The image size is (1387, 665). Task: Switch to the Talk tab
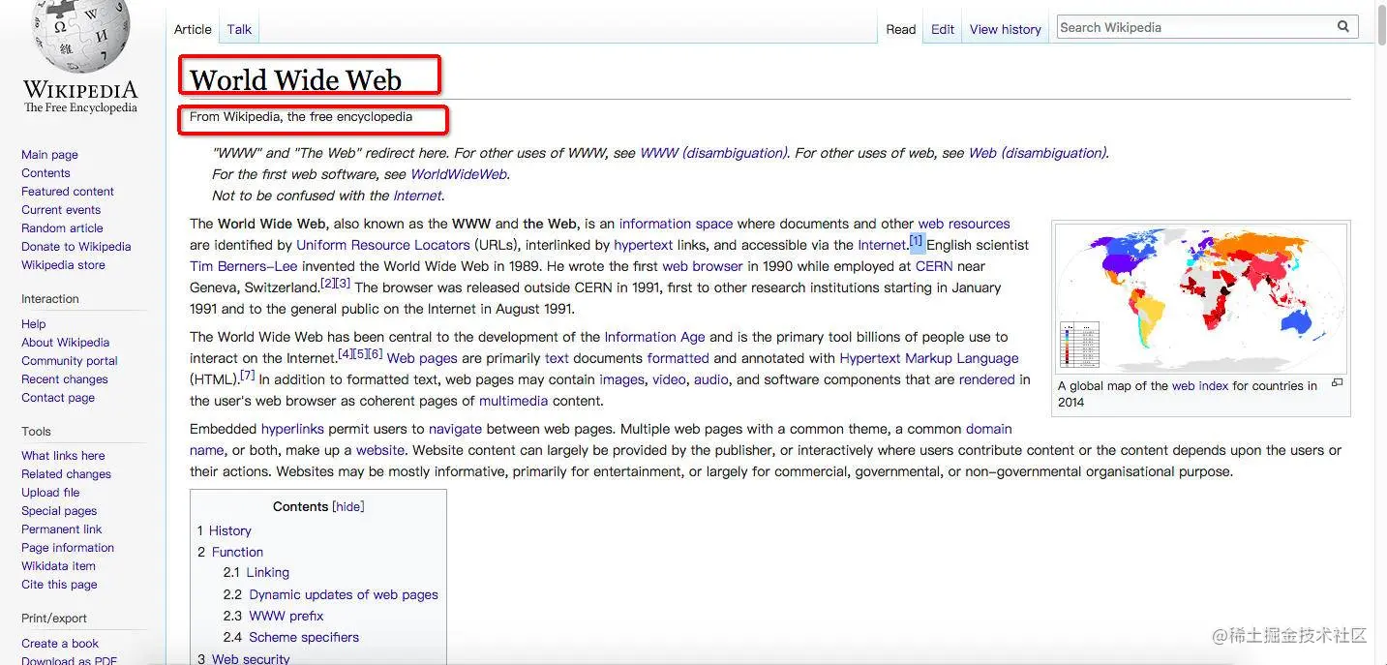click(239, 29)
